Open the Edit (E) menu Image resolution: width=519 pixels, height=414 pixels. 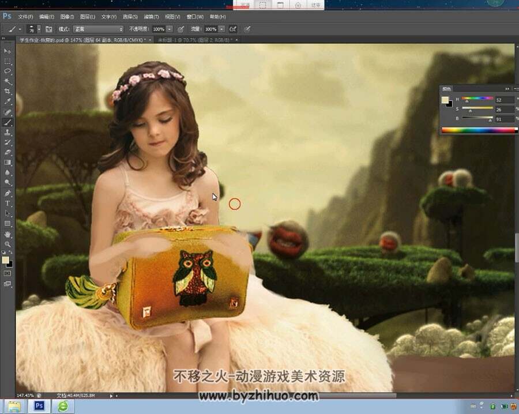pos(46,17)
